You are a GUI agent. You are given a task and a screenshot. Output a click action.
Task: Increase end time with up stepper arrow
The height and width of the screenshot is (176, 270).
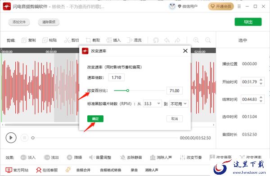tap(261, 97)
